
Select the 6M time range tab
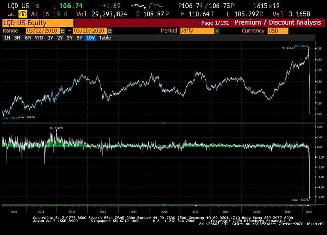click(27, 38)
